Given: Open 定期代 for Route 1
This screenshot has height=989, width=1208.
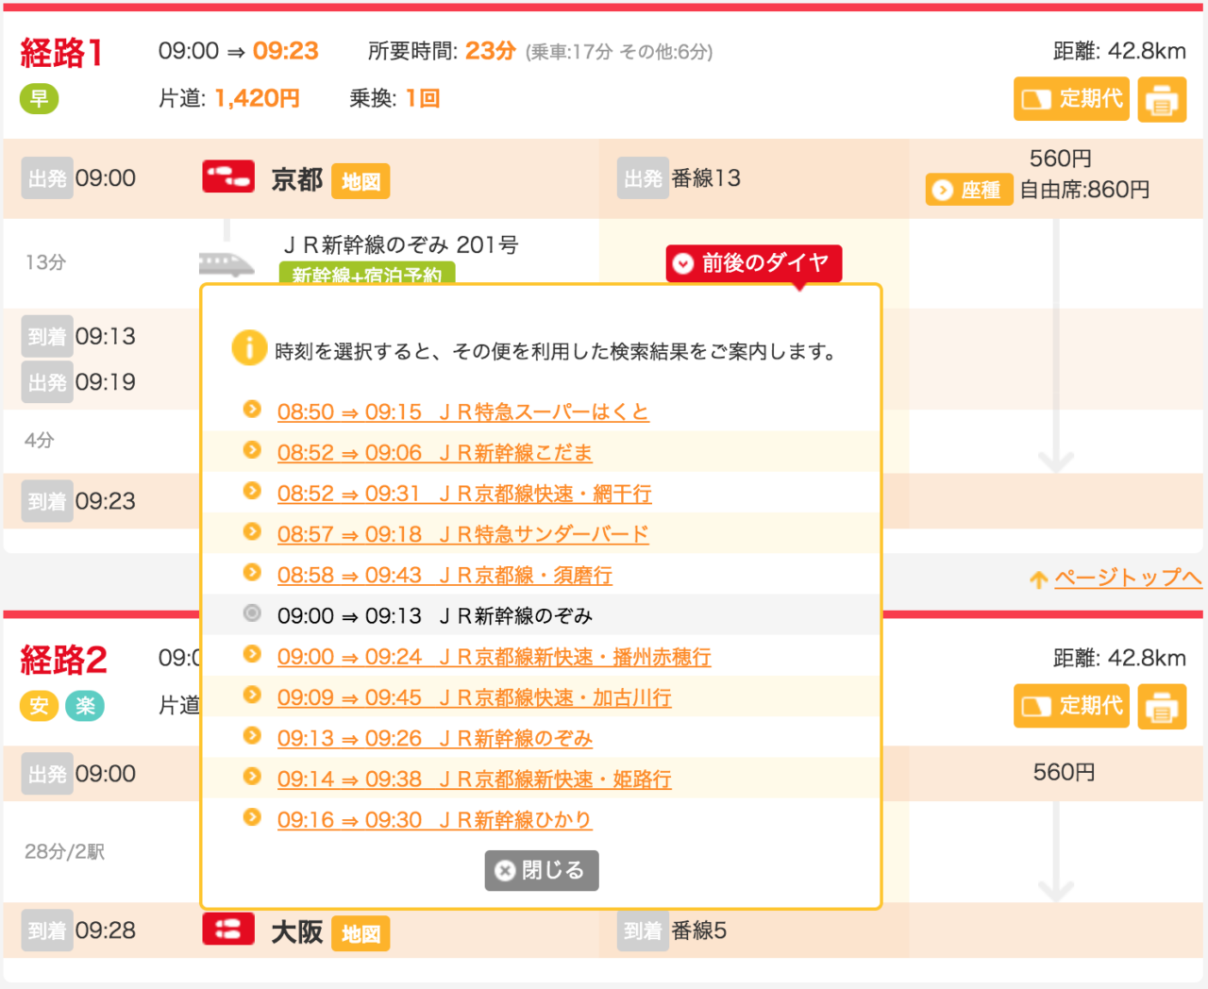Looking at the screenshot, I should (1071, 99).
